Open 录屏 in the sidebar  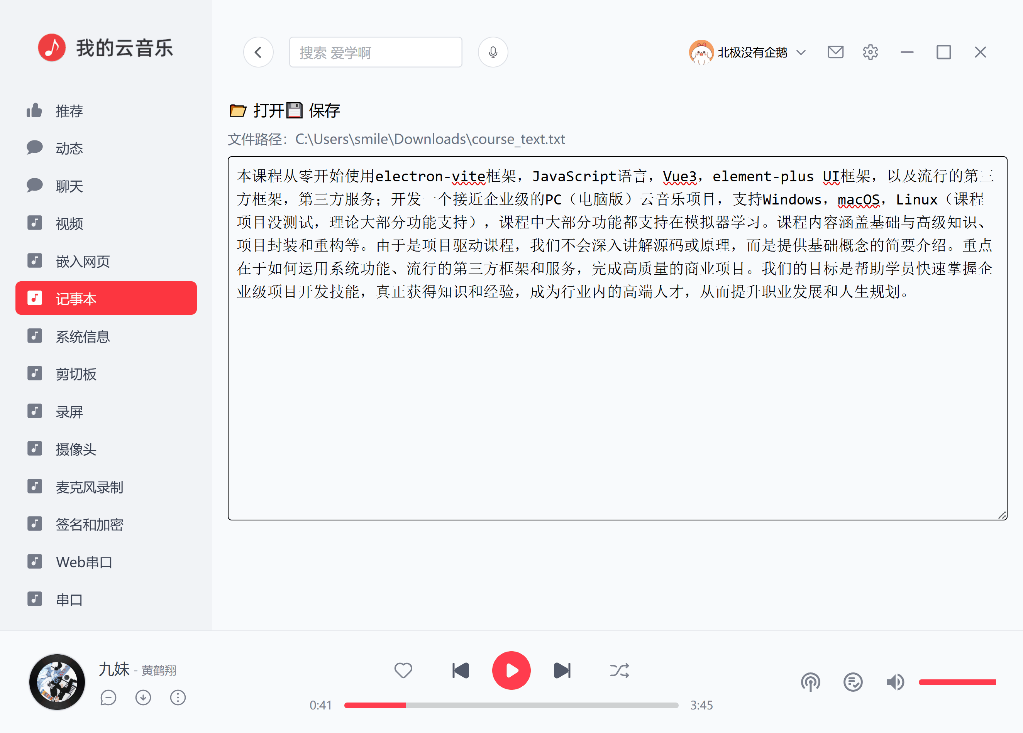[x=106, y=412]
